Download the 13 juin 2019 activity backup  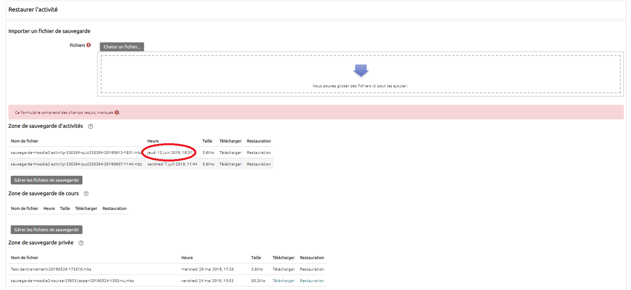coord(230,153)
